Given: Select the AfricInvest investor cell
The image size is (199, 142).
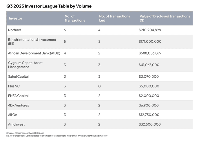Looking at the screenshot, I should click(x=17, y=124).
